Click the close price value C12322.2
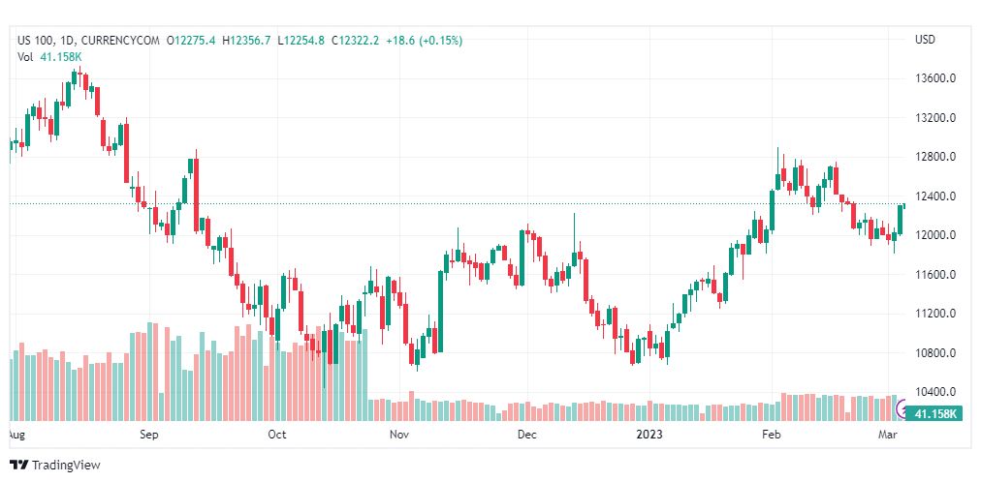 coord(355,41)
